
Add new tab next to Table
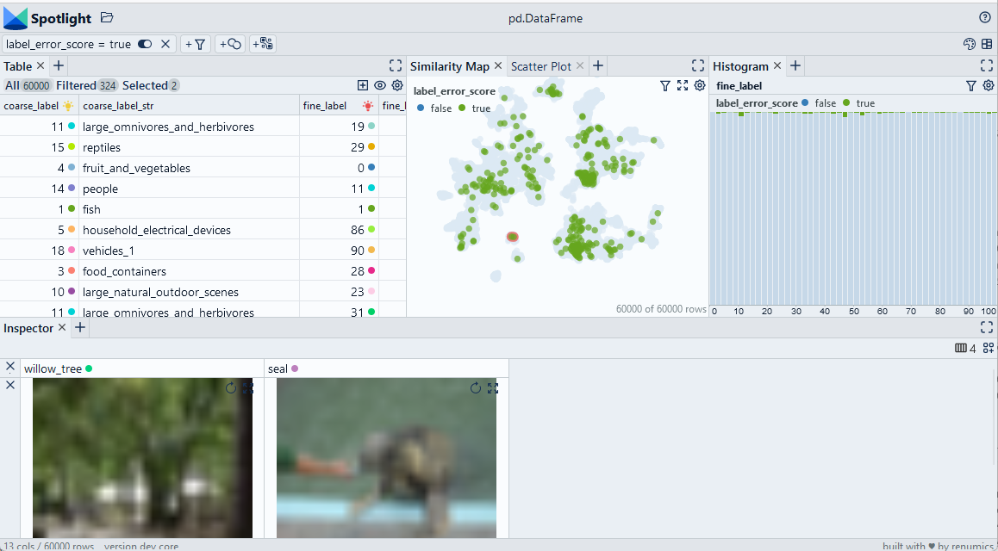pos(58,65)
